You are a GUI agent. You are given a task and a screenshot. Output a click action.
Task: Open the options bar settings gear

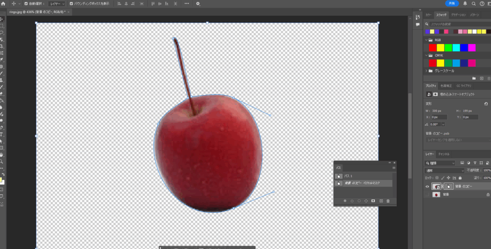tap(198, 3)
